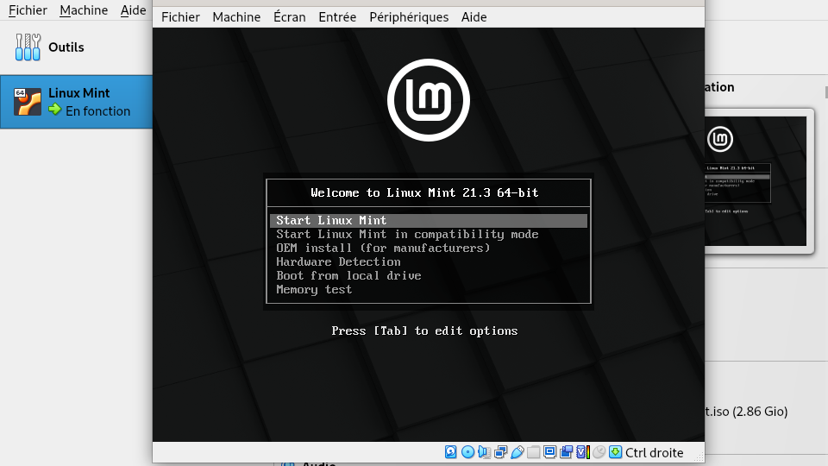
Task: Choose the "Memory test" boot entry
Action: 314,290
